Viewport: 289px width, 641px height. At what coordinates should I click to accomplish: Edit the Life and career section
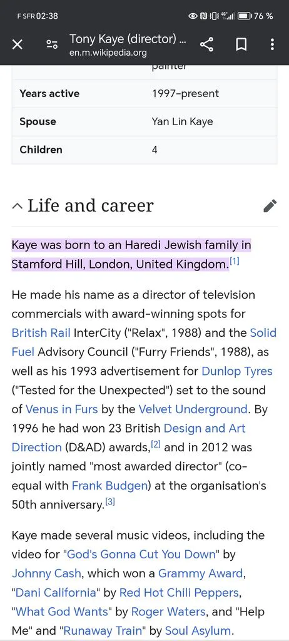coord(270,206)
